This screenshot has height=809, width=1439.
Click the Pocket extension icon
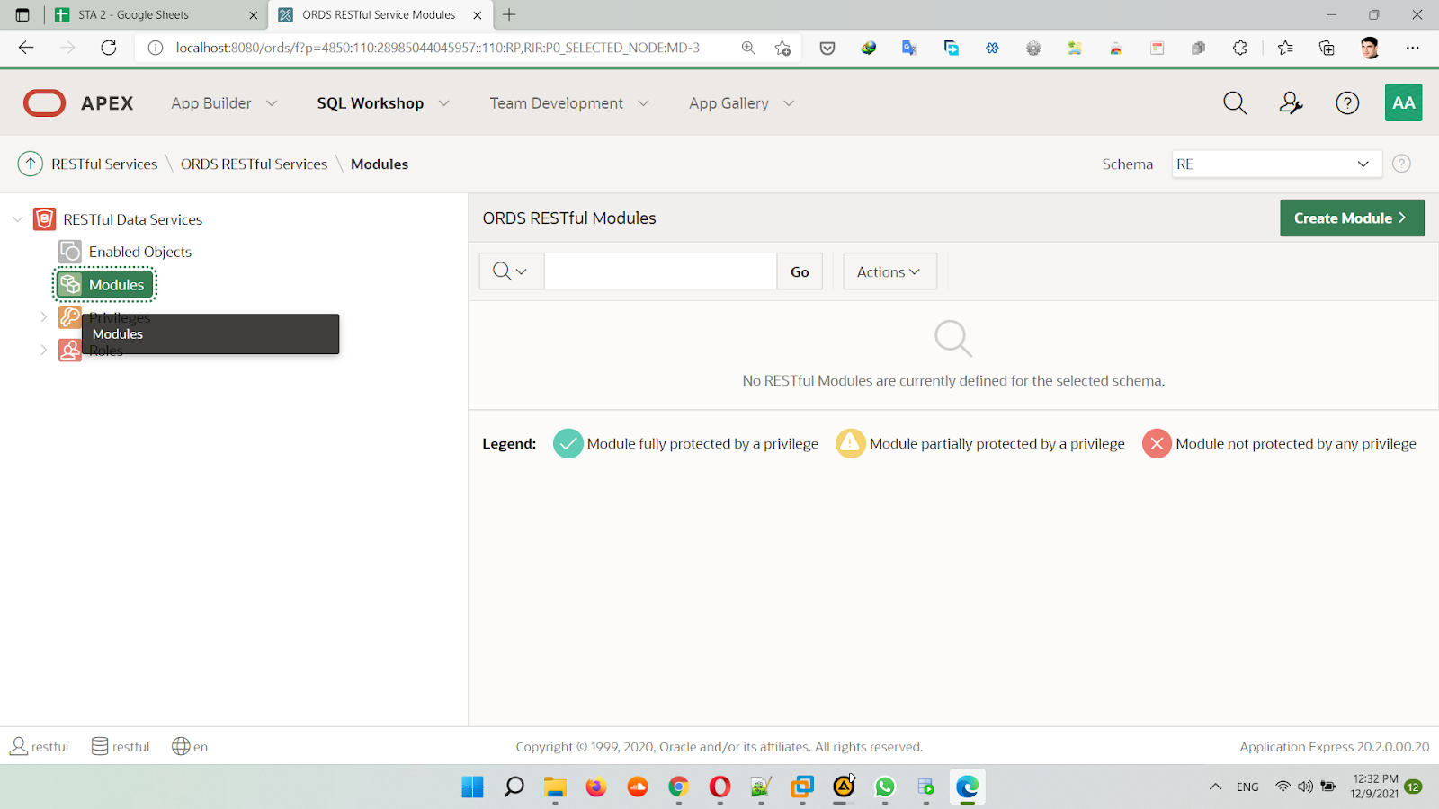[x=827, y=48]
